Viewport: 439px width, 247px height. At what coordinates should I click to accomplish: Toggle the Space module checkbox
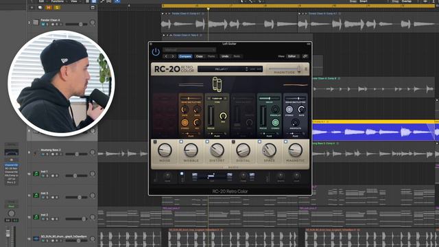(x=259, y=142)
